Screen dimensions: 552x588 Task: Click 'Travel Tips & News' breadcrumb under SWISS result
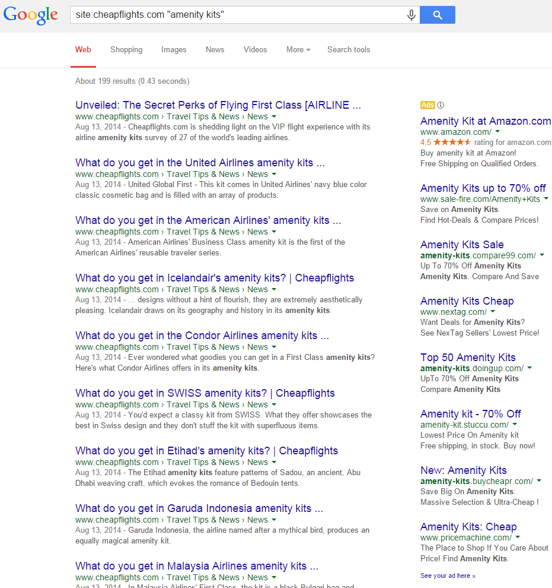coord(203,404)
